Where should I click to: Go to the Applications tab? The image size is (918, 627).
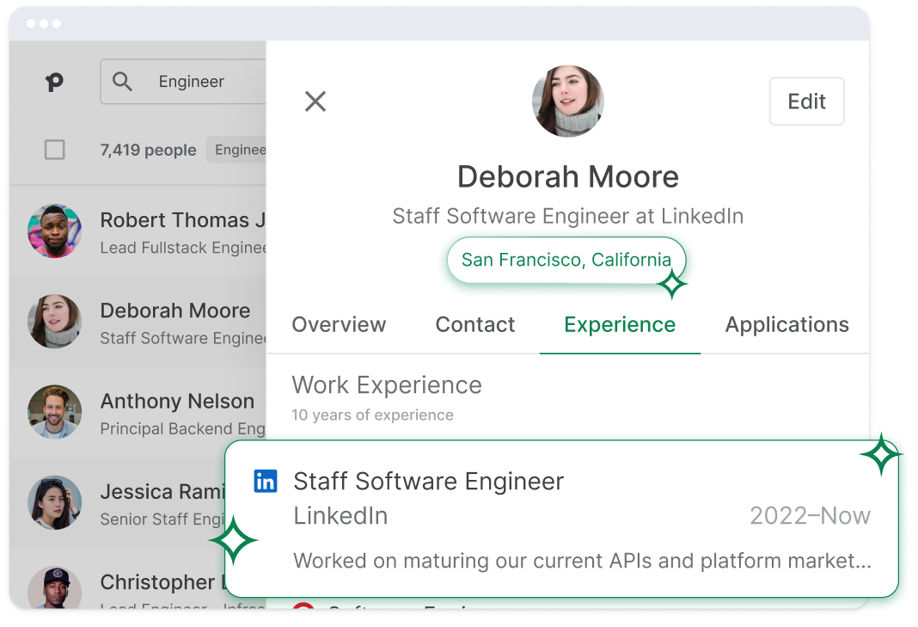pyautogui.click(x=786, y=324)
